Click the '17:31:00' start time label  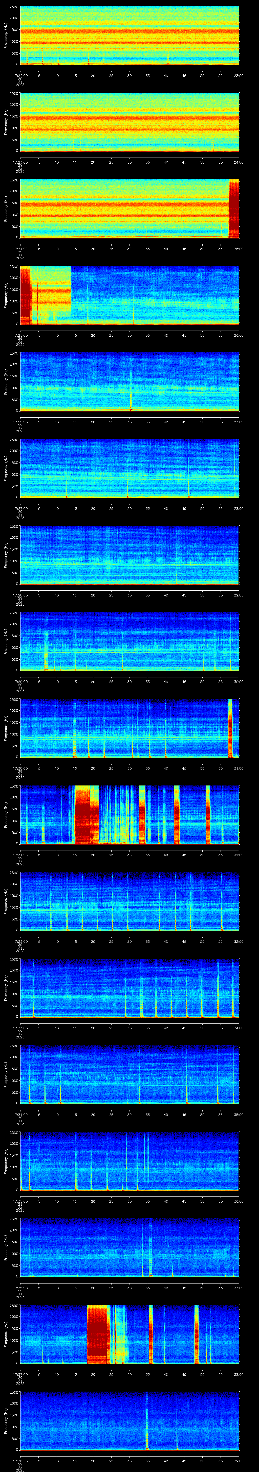tap(20, 855)
